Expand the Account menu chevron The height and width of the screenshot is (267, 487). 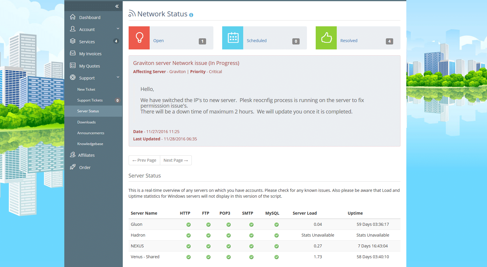[x=118, y=29]
